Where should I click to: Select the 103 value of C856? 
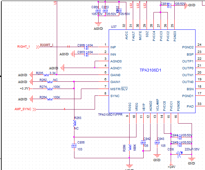pos(80,149)
